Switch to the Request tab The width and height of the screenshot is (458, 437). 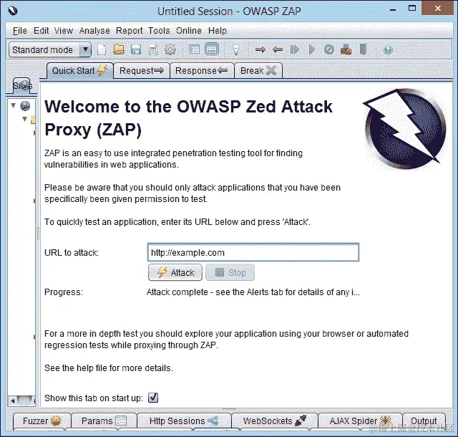pos(142,71)
